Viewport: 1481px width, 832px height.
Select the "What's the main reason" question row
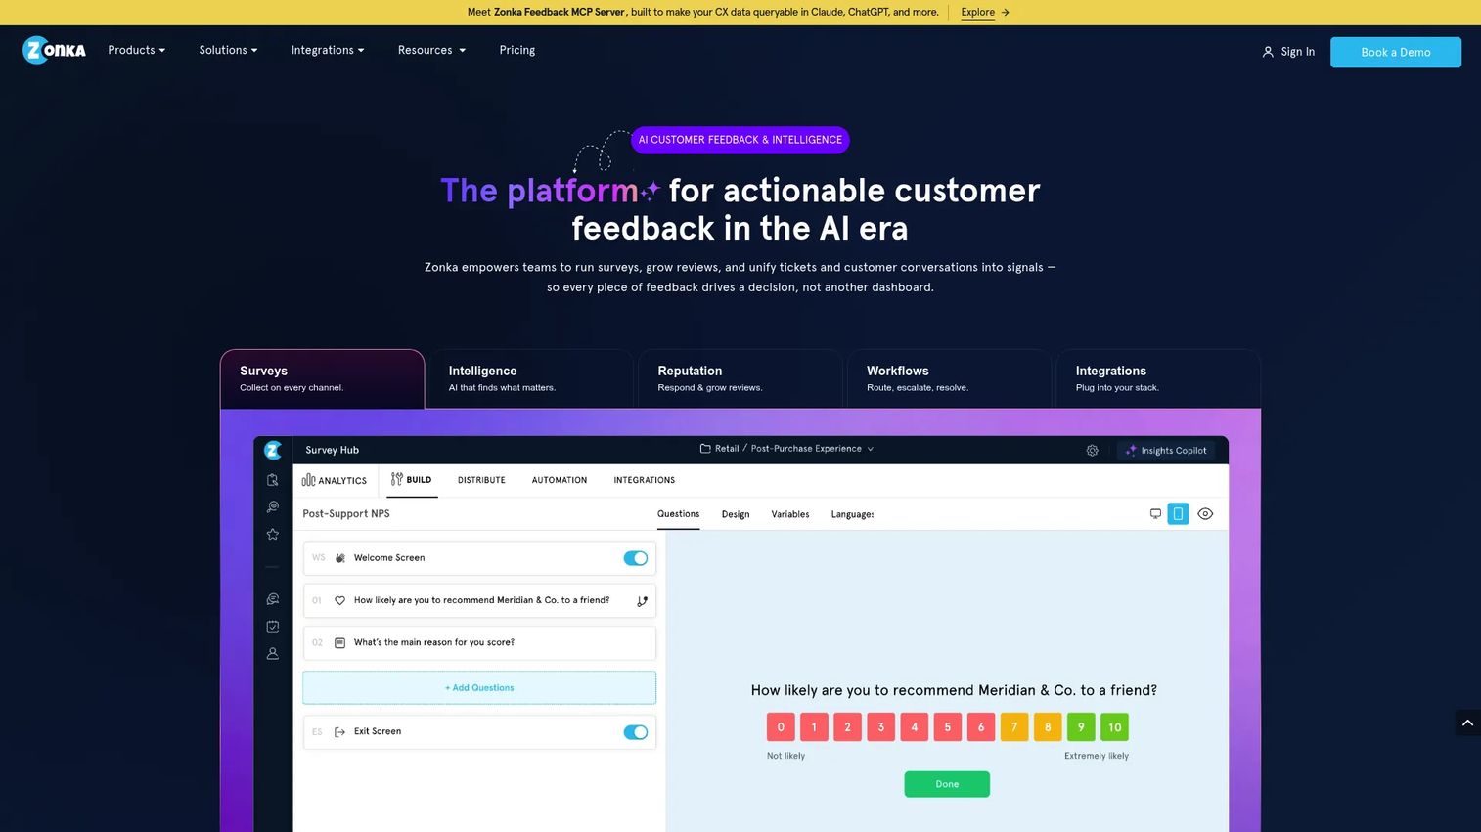coord(479,643)
